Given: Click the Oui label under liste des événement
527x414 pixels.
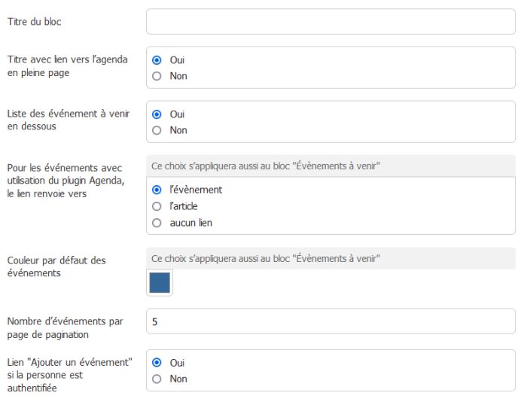Looking at the screenshot, I should point(177,114).
